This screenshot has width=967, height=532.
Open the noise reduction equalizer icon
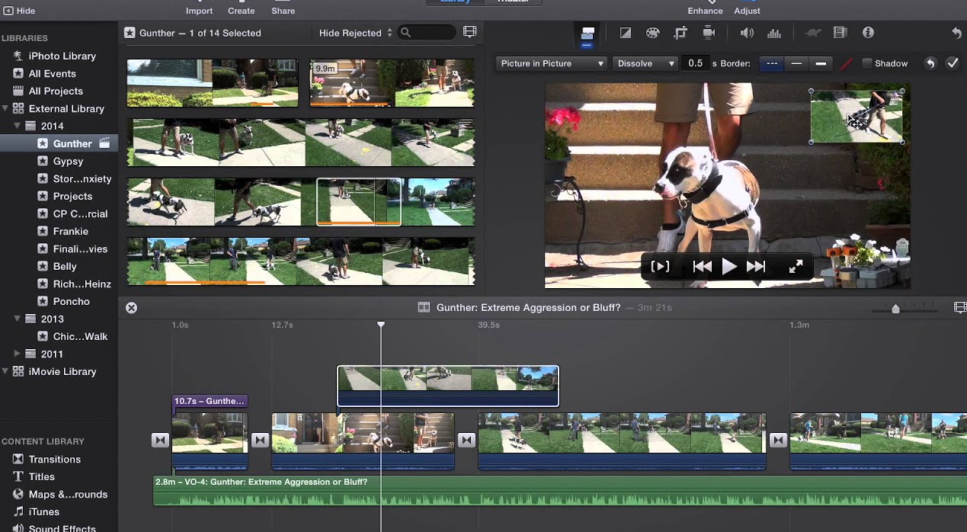(774, 33)
